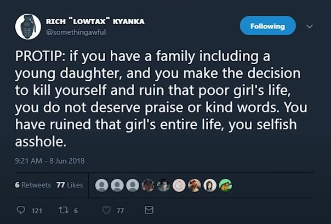Open the grenade profile avatar
The image size is (331, 224).
pyautogui.click(x=28, y=27)
